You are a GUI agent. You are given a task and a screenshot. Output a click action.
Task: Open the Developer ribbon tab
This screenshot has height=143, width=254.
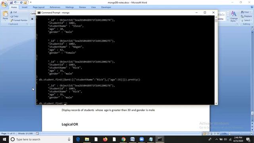pyautogui.click(x=106, y=7)
